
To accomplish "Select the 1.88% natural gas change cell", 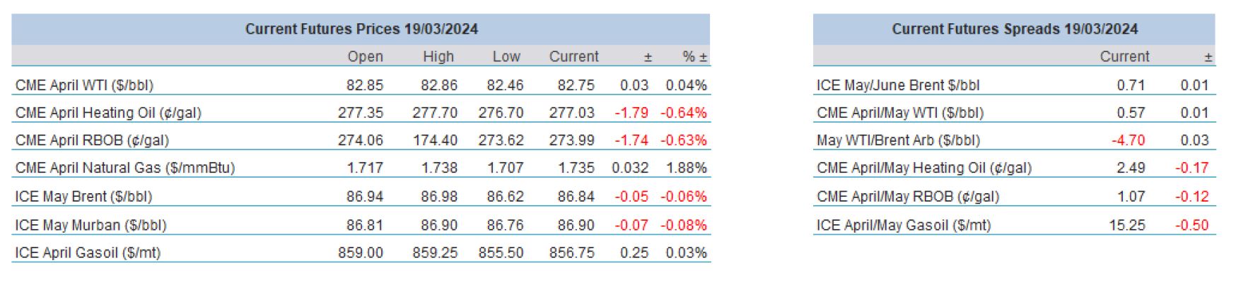I will click(x=686, y=168).
